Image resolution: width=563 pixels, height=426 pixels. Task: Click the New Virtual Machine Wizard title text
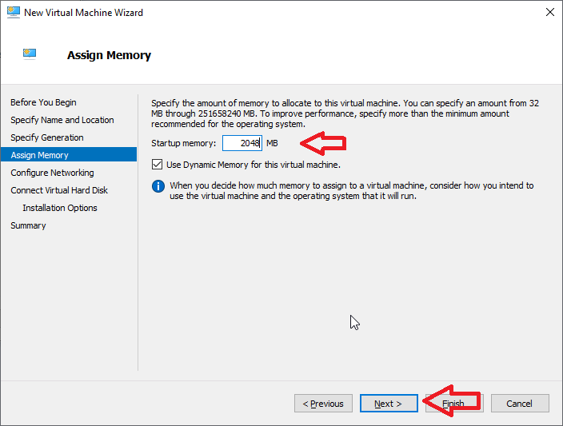pyautogui.click(x=83, y=13)
